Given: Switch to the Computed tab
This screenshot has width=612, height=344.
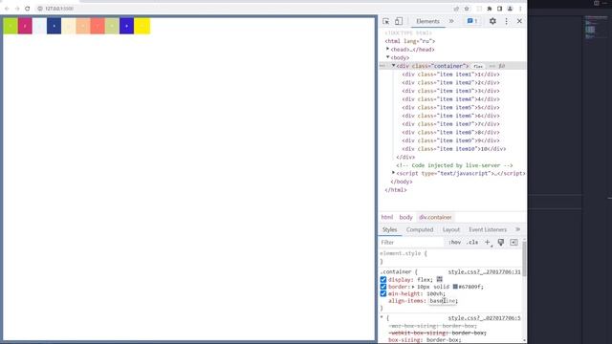Looking at the screenshot, I should click(420, 229).
